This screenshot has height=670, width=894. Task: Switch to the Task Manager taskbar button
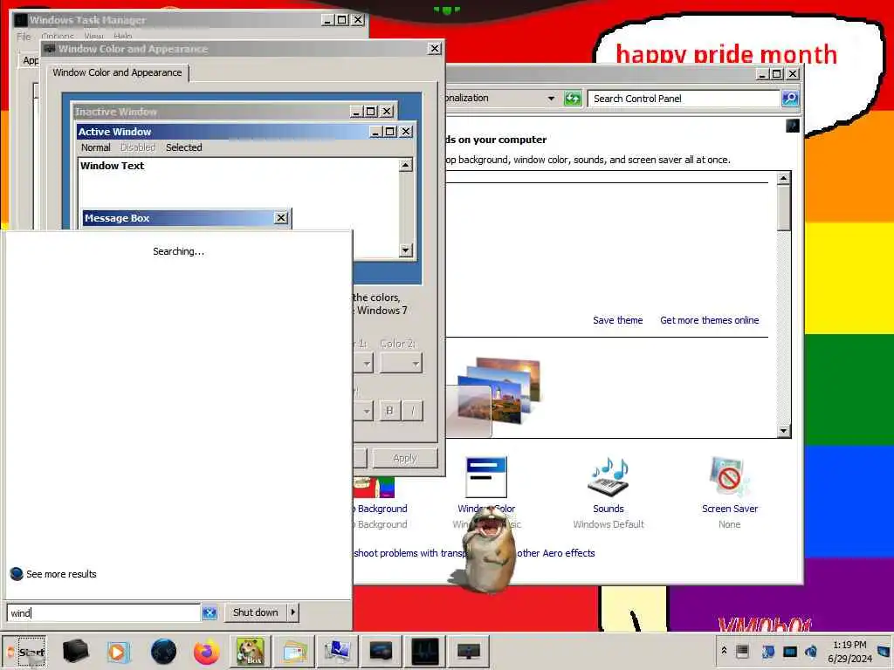click(425, 652)
